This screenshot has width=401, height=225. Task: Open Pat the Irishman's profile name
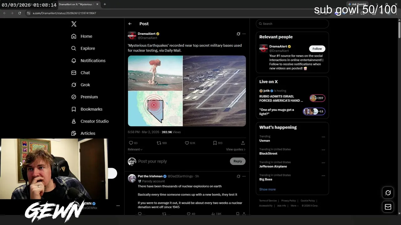pyautogui.click(x=150, y=176)
